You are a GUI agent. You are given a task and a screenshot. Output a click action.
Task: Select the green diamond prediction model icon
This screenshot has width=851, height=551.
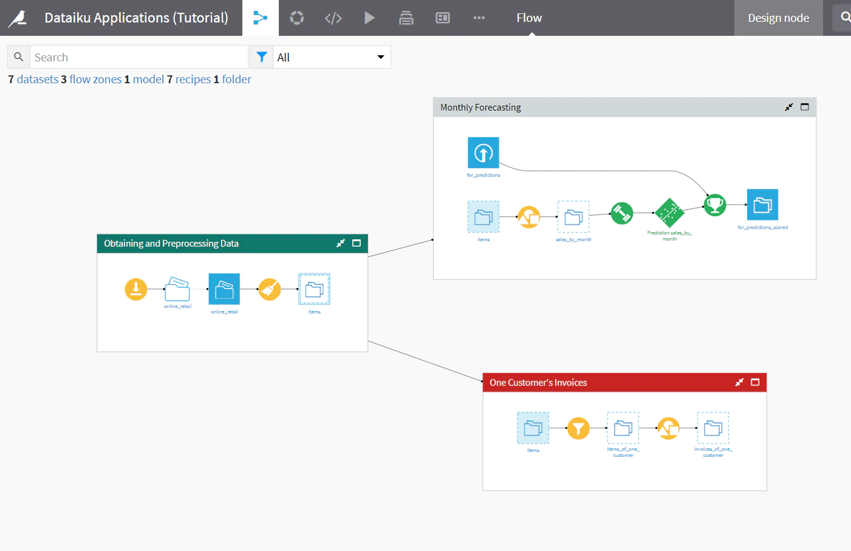tap(669, 213)
